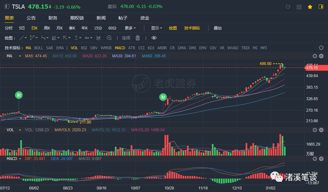Image resolution: width=328 pixels, height=192 pixels.
Task: Close the MACD indicator panel
Action: click(321, 159)
